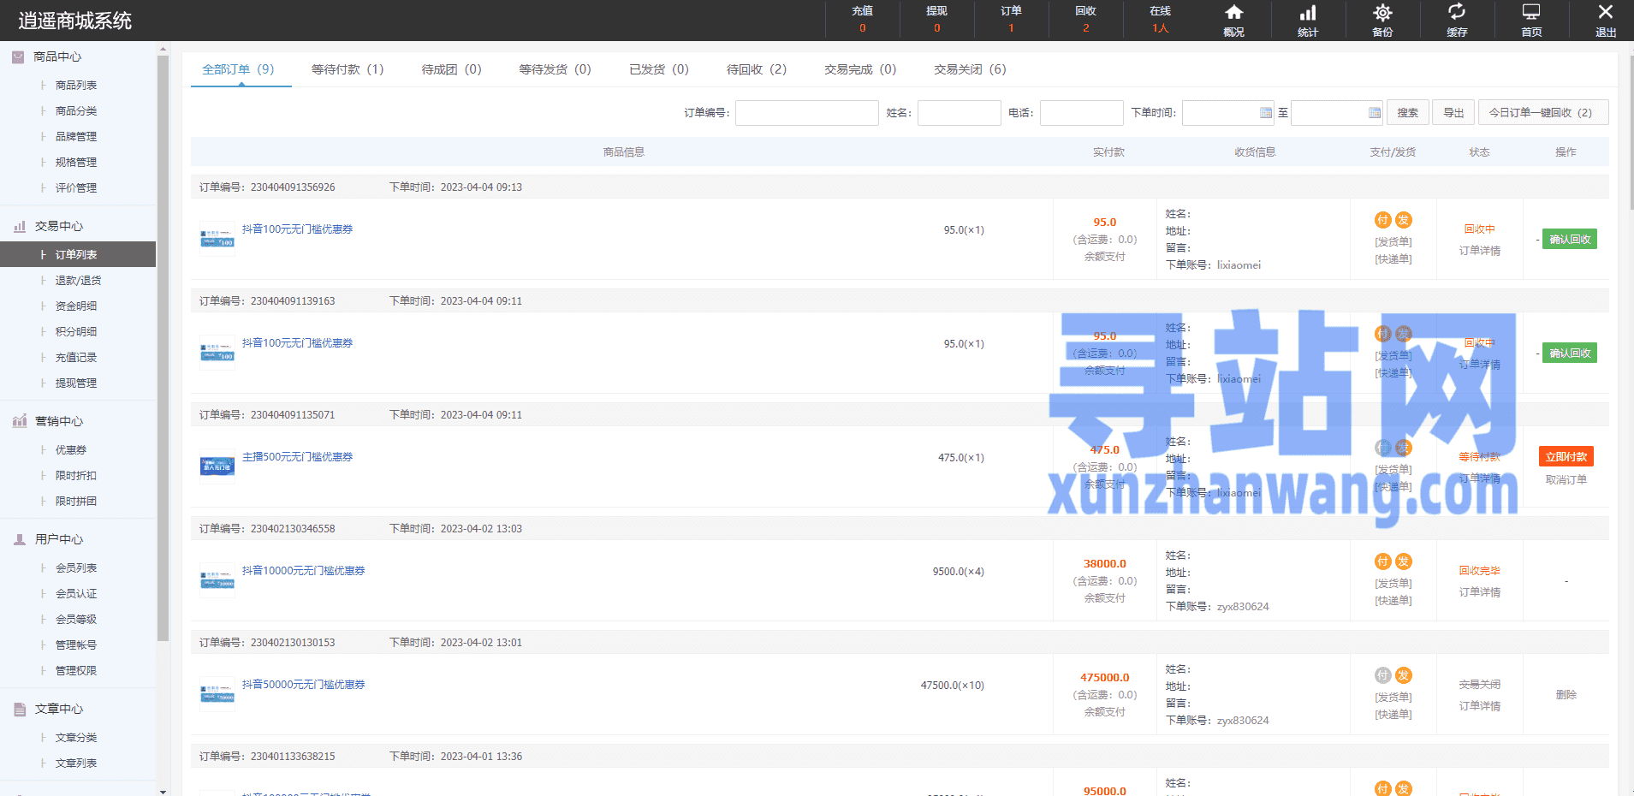Image resolution: width=1634 pixels, height=796 pixels.
Task: Open calendar picker for start order date
Action: 1266,113
